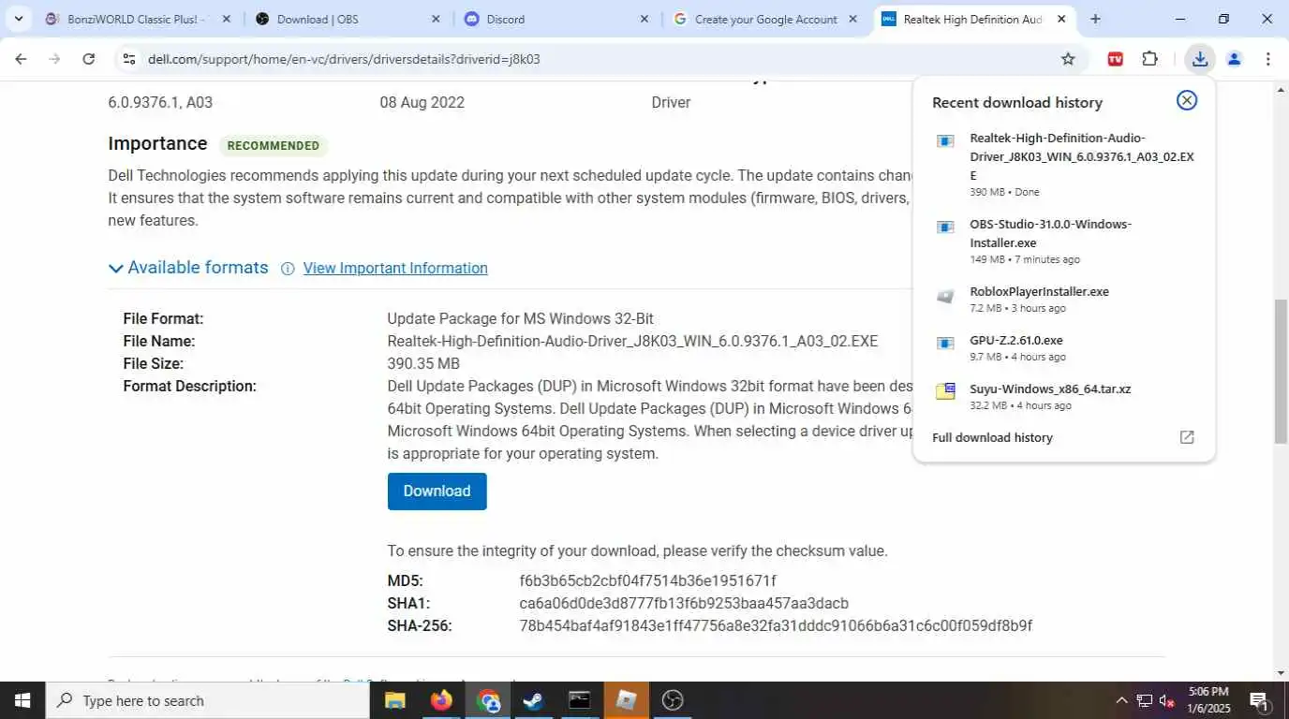Click the RECOMMENDED importance badge
1289x719 pixels.
274,146
